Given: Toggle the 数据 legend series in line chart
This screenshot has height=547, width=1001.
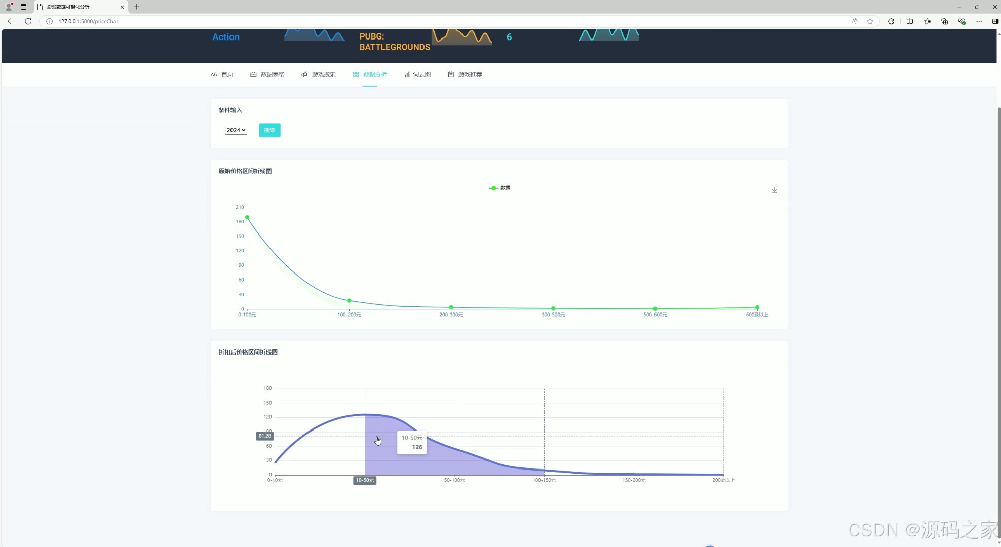Looking at the screenshot, I should [499, 188].
